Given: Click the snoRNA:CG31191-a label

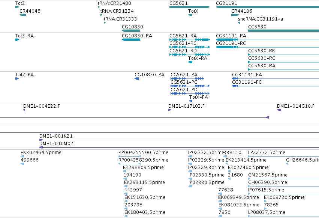Looking at the screenshot, I should click(261, 19).
